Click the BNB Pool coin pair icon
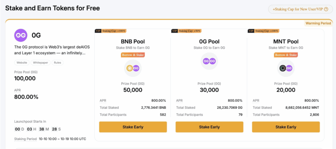Viewport: 336px width, 149px height. [133, 68]
